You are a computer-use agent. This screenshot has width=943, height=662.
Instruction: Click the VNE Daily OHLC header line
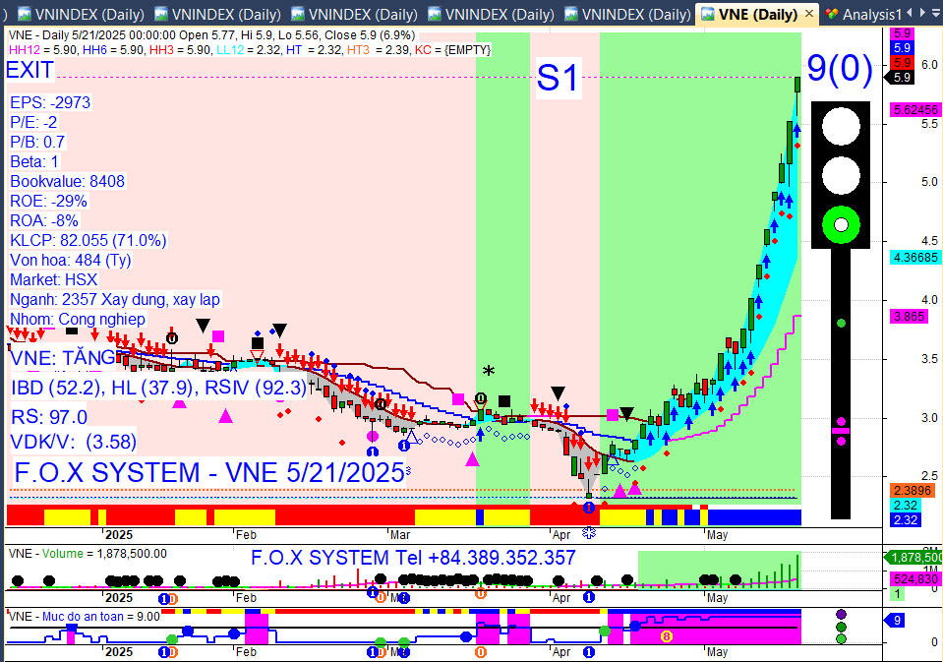click(211, 35)
